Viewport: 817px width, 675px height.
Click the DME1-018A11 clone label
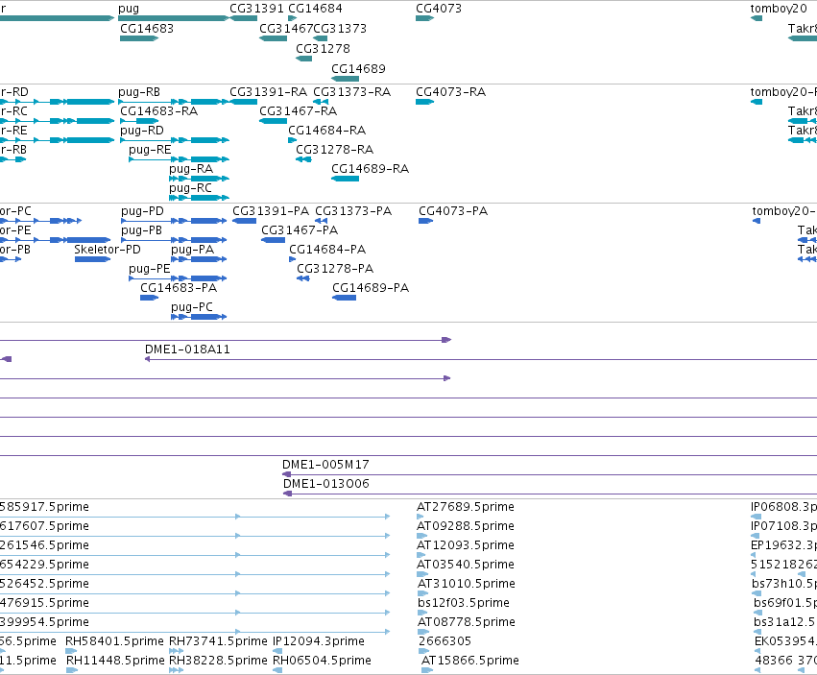(x=187, y=350)
